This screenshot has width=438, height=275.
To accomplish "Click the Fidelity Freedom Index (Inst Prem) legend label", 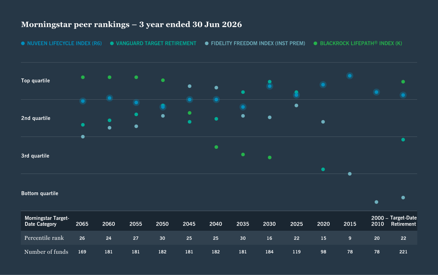I will tap(258, 44).
